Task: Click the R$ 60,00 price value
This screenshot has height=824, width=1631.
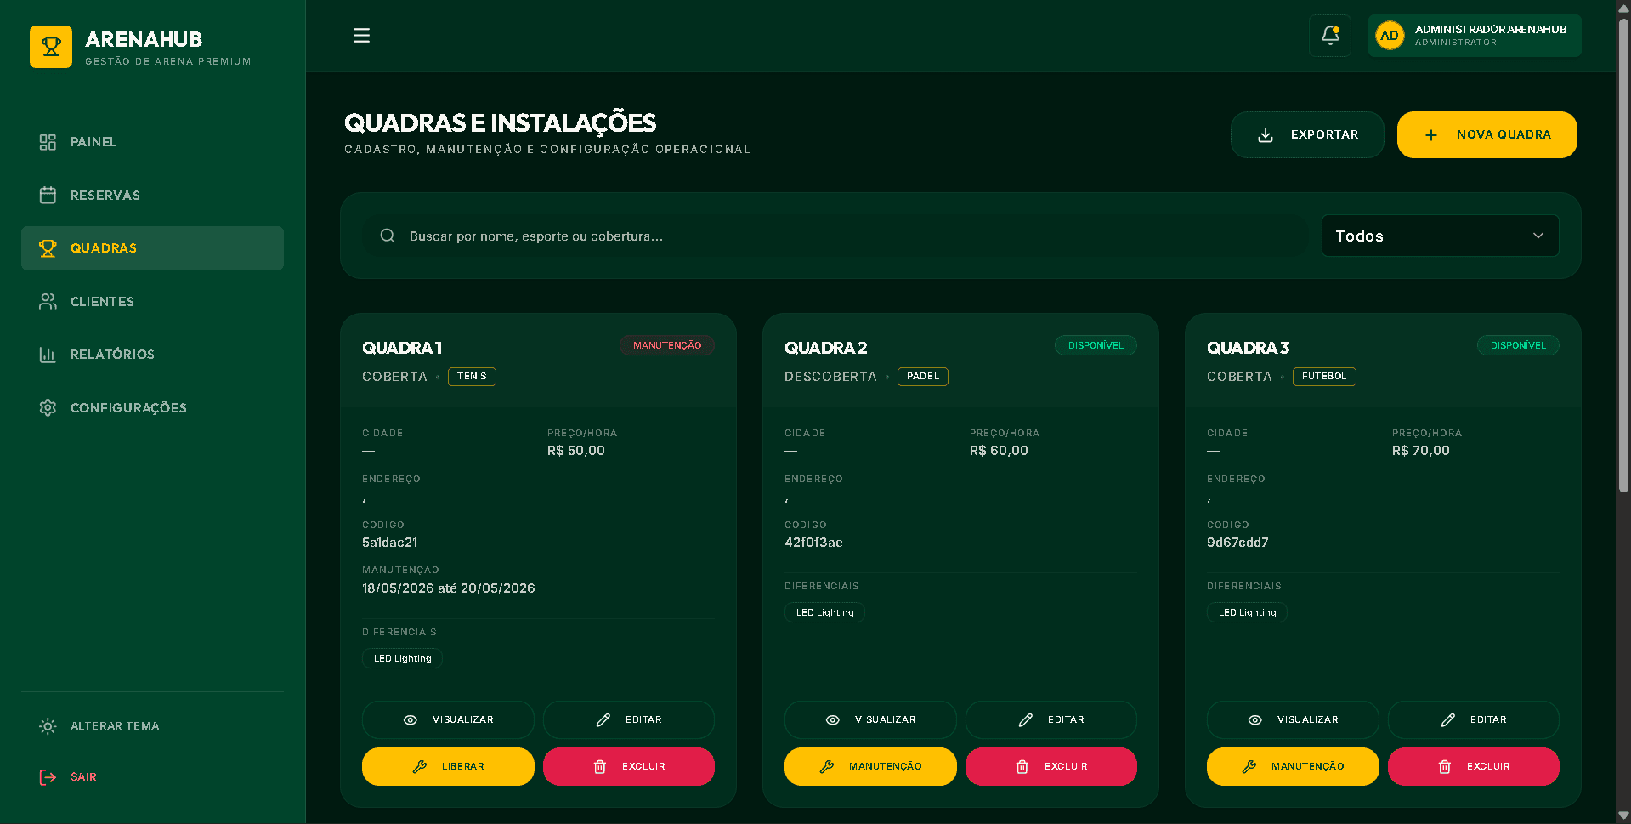Action: [999, 451]
